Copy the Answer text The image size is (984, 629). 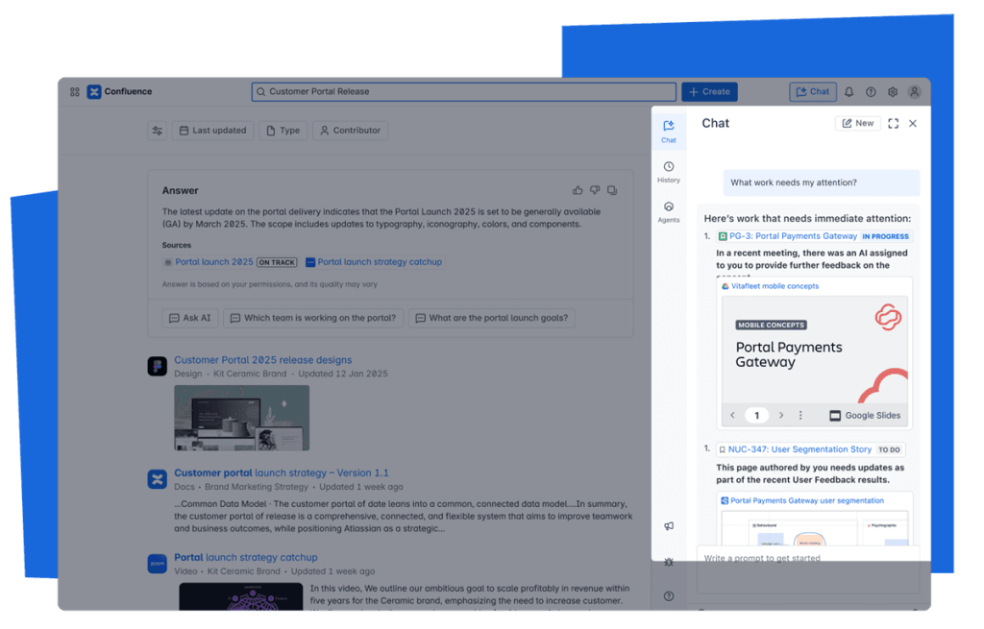(612, 190)
